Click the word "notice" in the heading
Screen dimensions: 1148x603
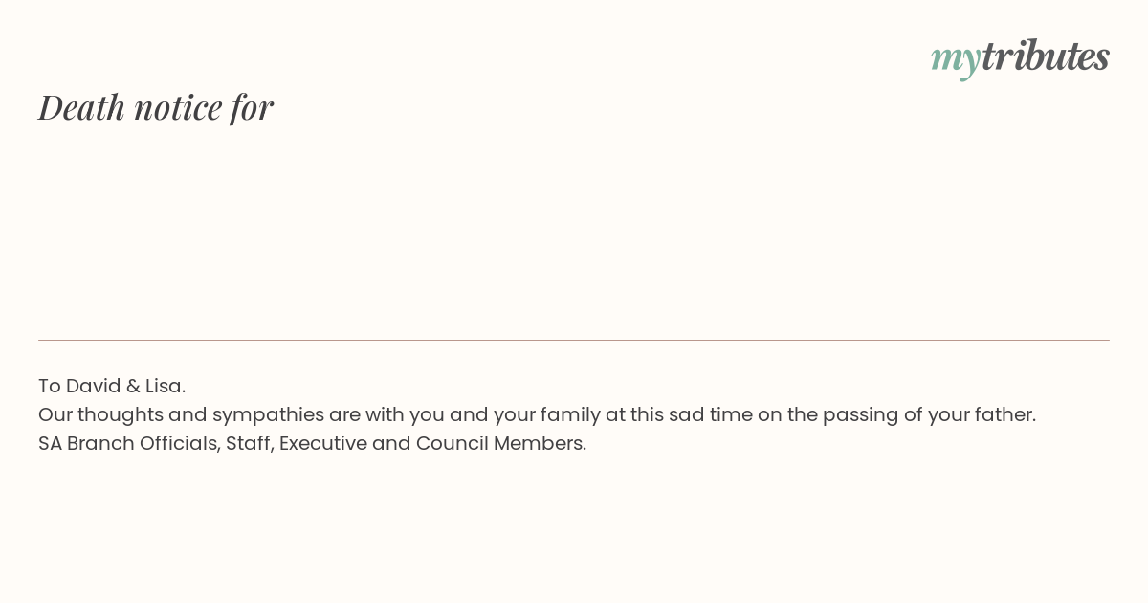(178, 107)
